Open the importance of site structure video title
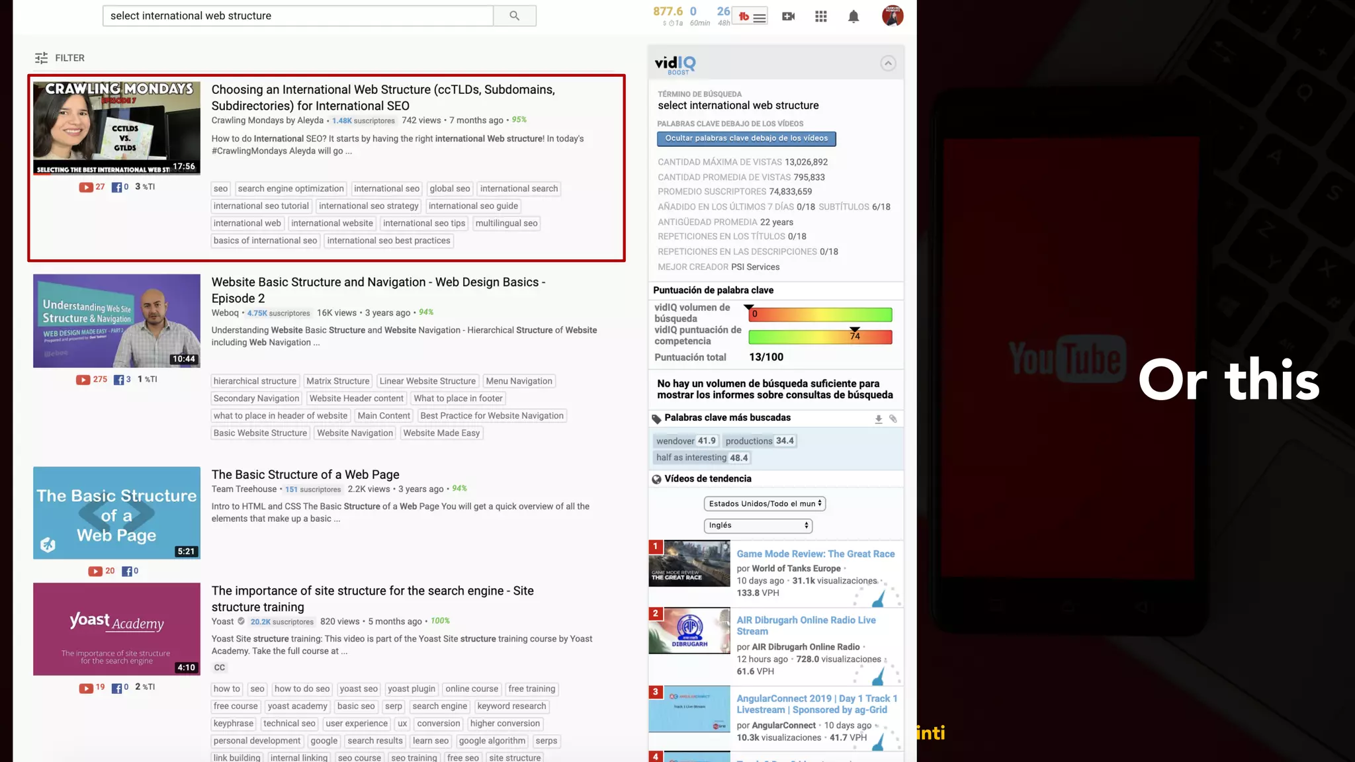This screenshot has height=762, width=1355. click(372, 599)
